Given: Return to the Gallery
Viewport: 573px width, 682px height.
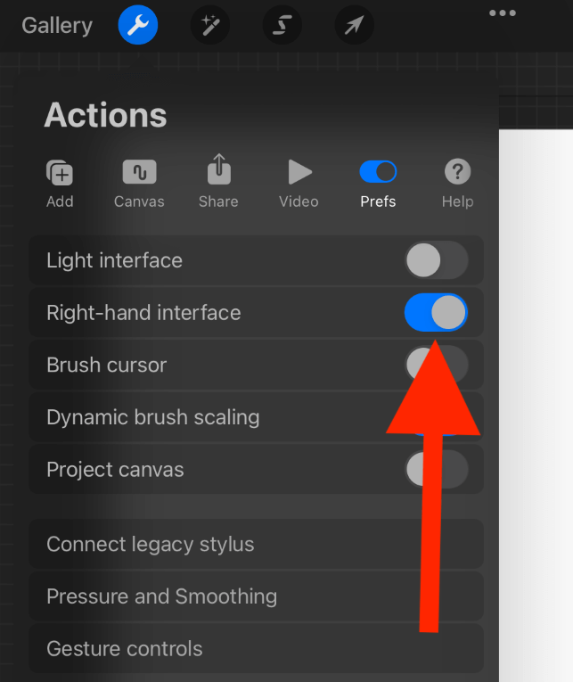Looking at the screenshot, I should pyautogui.click(x=57, y=26).
